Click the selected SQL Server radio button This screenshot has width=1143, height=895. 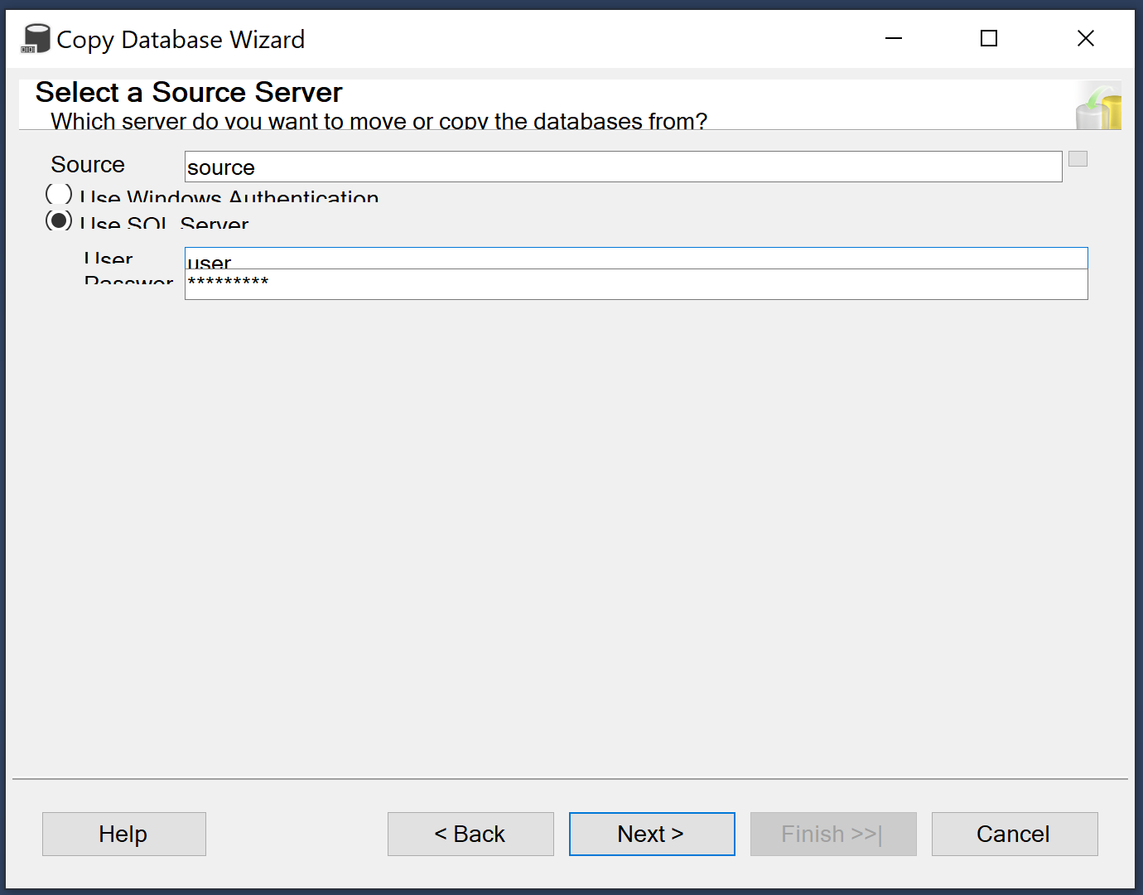(58, 220)
